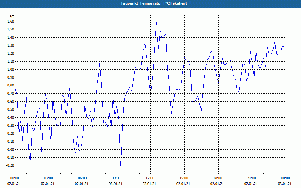The image size is (301, 188).
Task: Click the 0,00 y-axis label
Action: [x=11, y=149]
